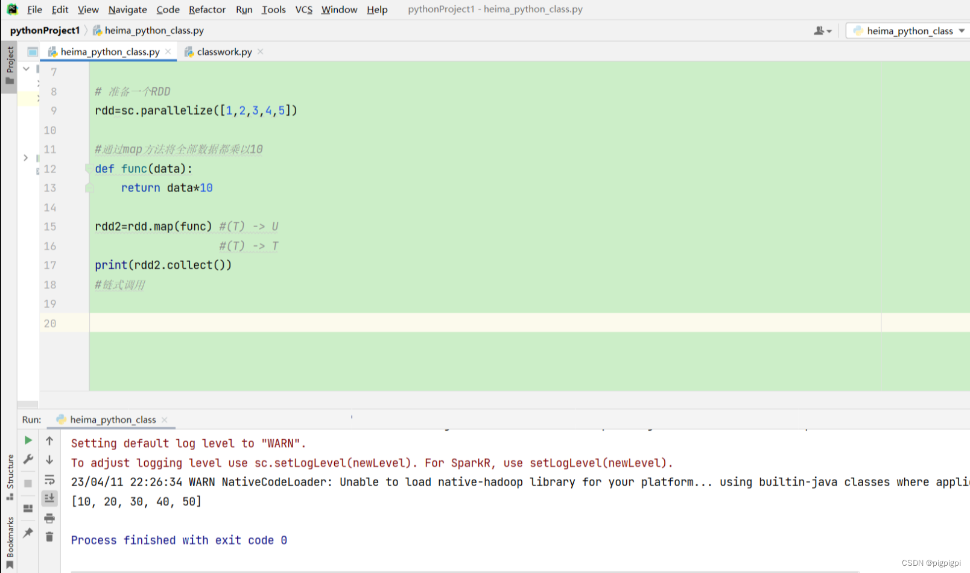Open the Refactor menu

[x=207, y=10]
